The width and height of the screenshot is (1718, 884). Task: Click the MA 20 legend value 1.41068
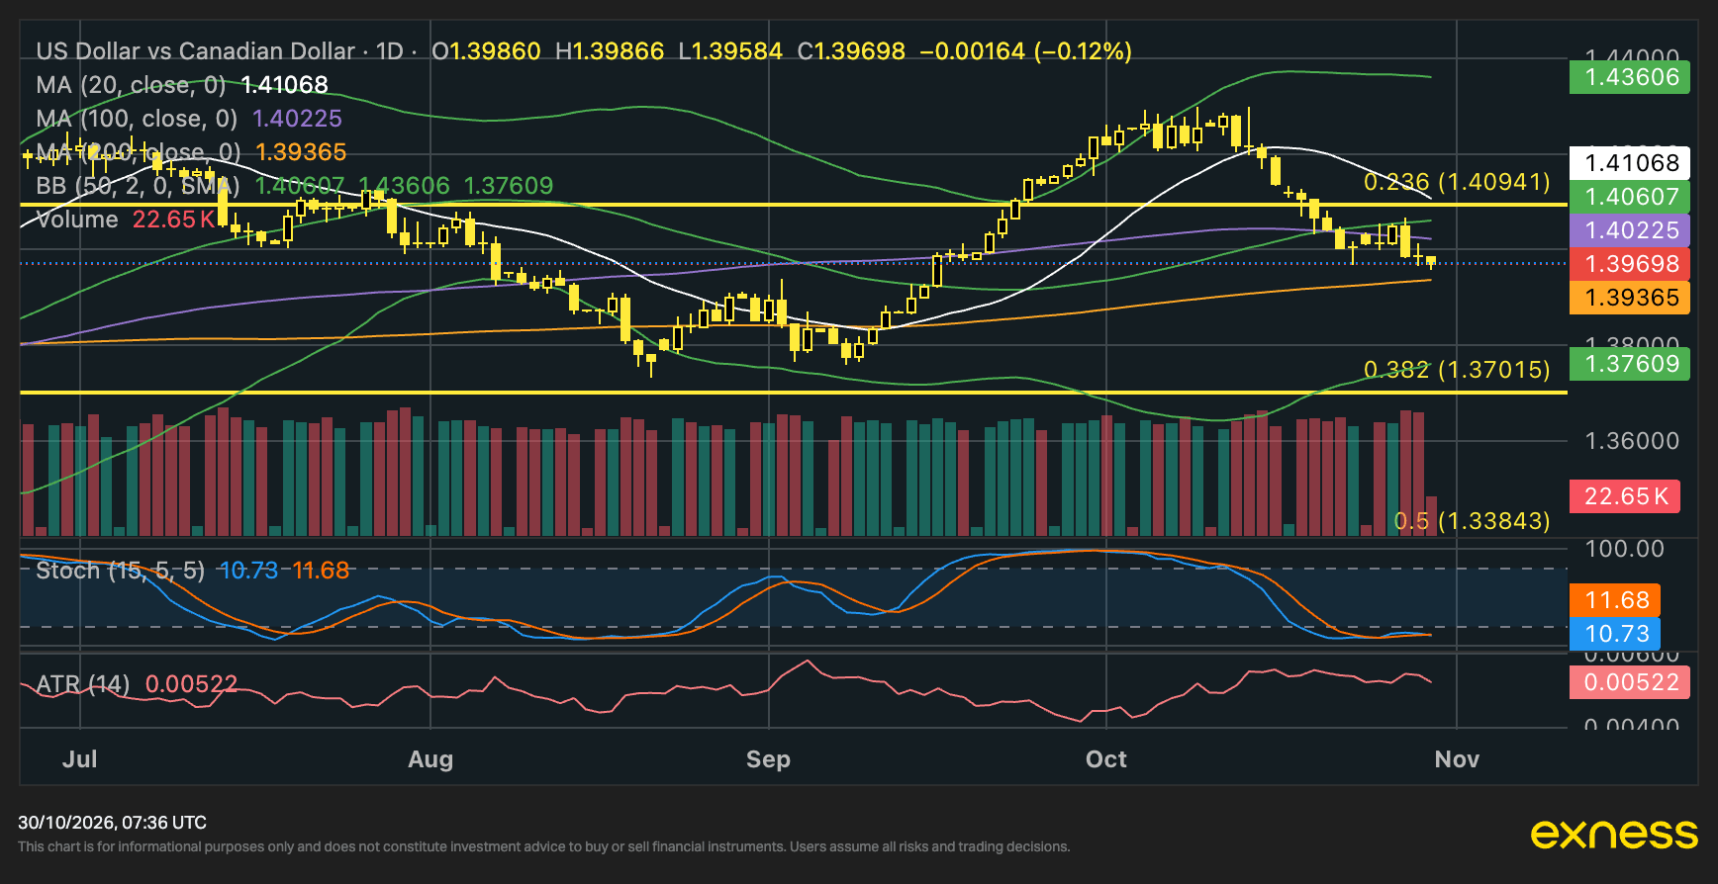(285, 85)
